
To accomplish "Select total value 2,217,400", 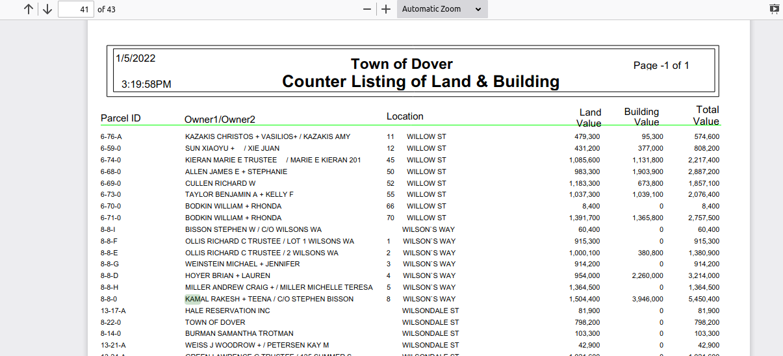I will [704, 160].
